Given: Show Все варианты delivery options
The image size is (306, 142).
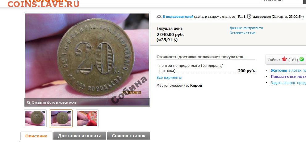Looking at the screenshot, I should [169, 78].
